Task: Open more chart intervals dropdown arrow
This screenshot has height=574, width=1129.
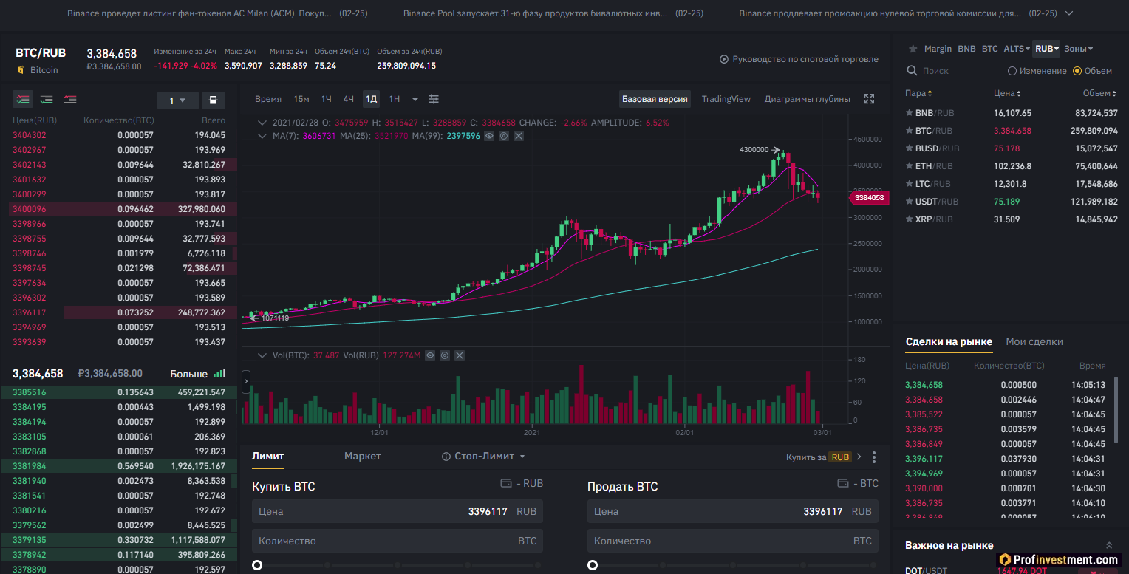Action: [415, 99]
